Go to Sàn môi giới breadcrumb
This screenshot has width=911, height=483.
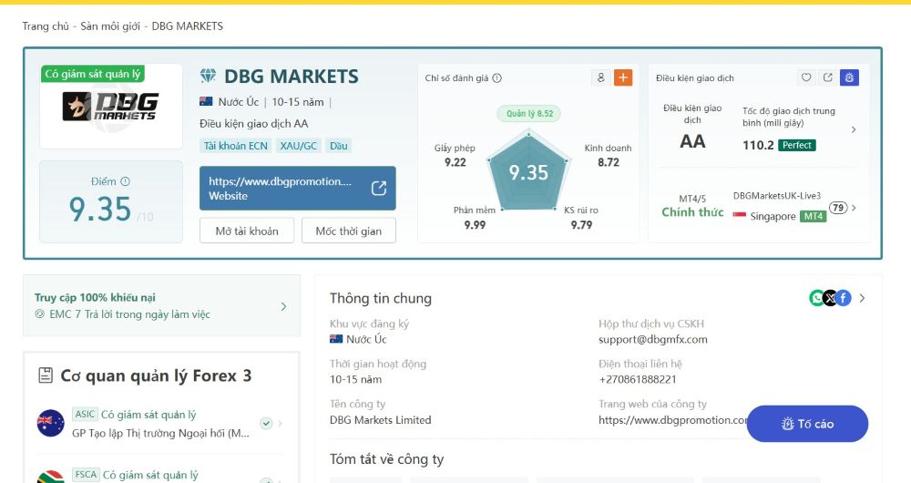pos(110,26)
